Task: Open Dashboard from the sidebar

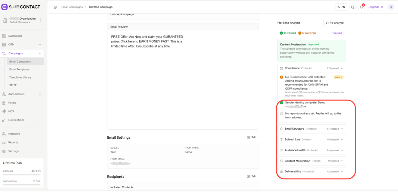Action: 15,36
